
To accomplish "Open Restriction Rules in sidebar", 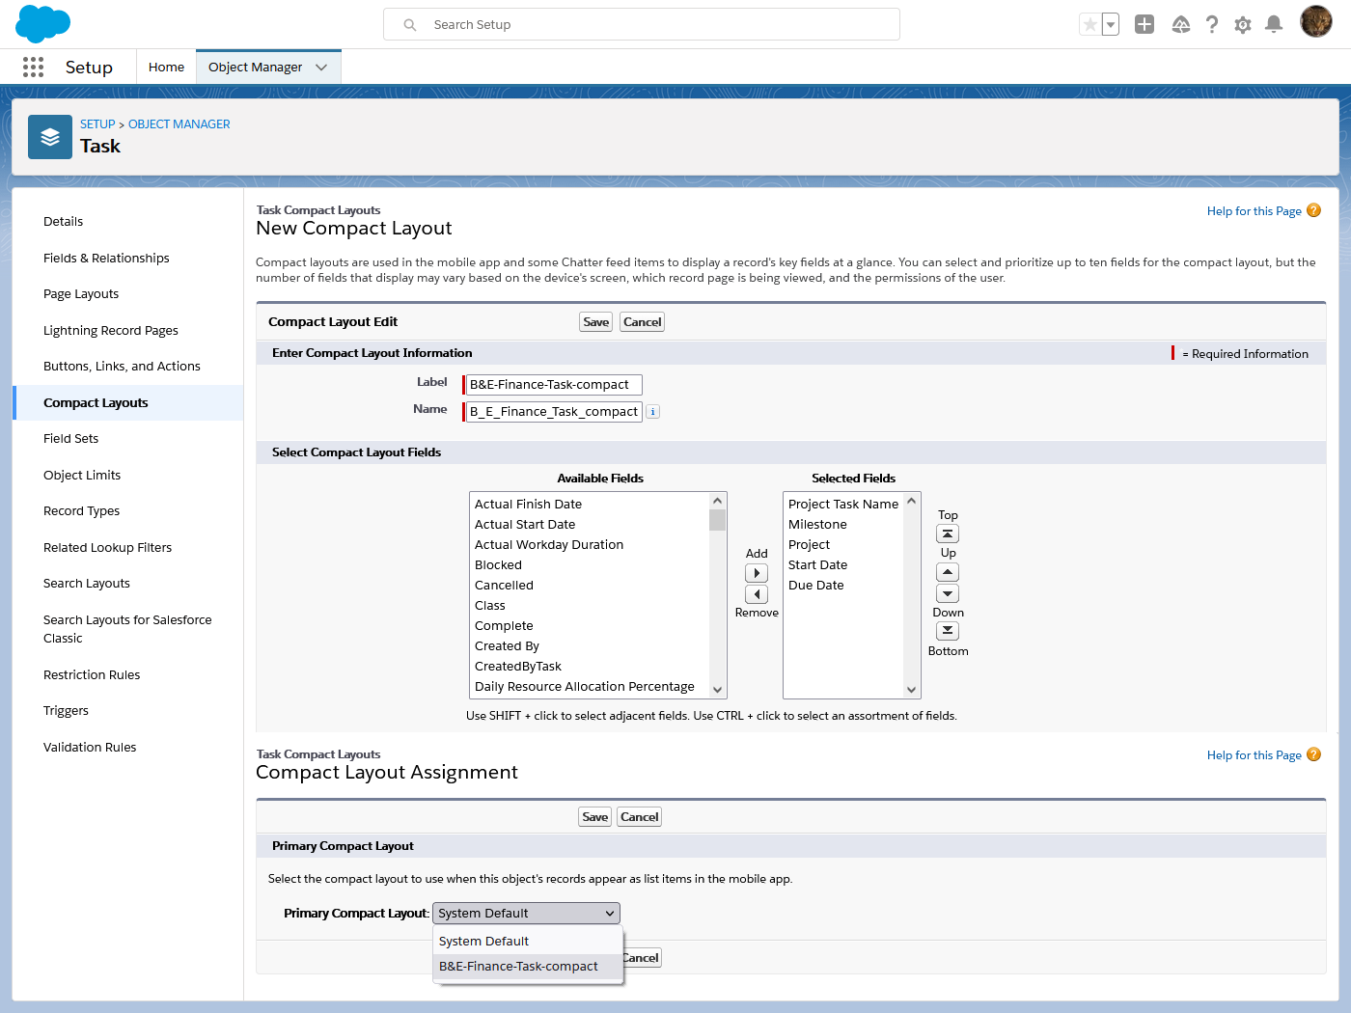I will [92, 675].
